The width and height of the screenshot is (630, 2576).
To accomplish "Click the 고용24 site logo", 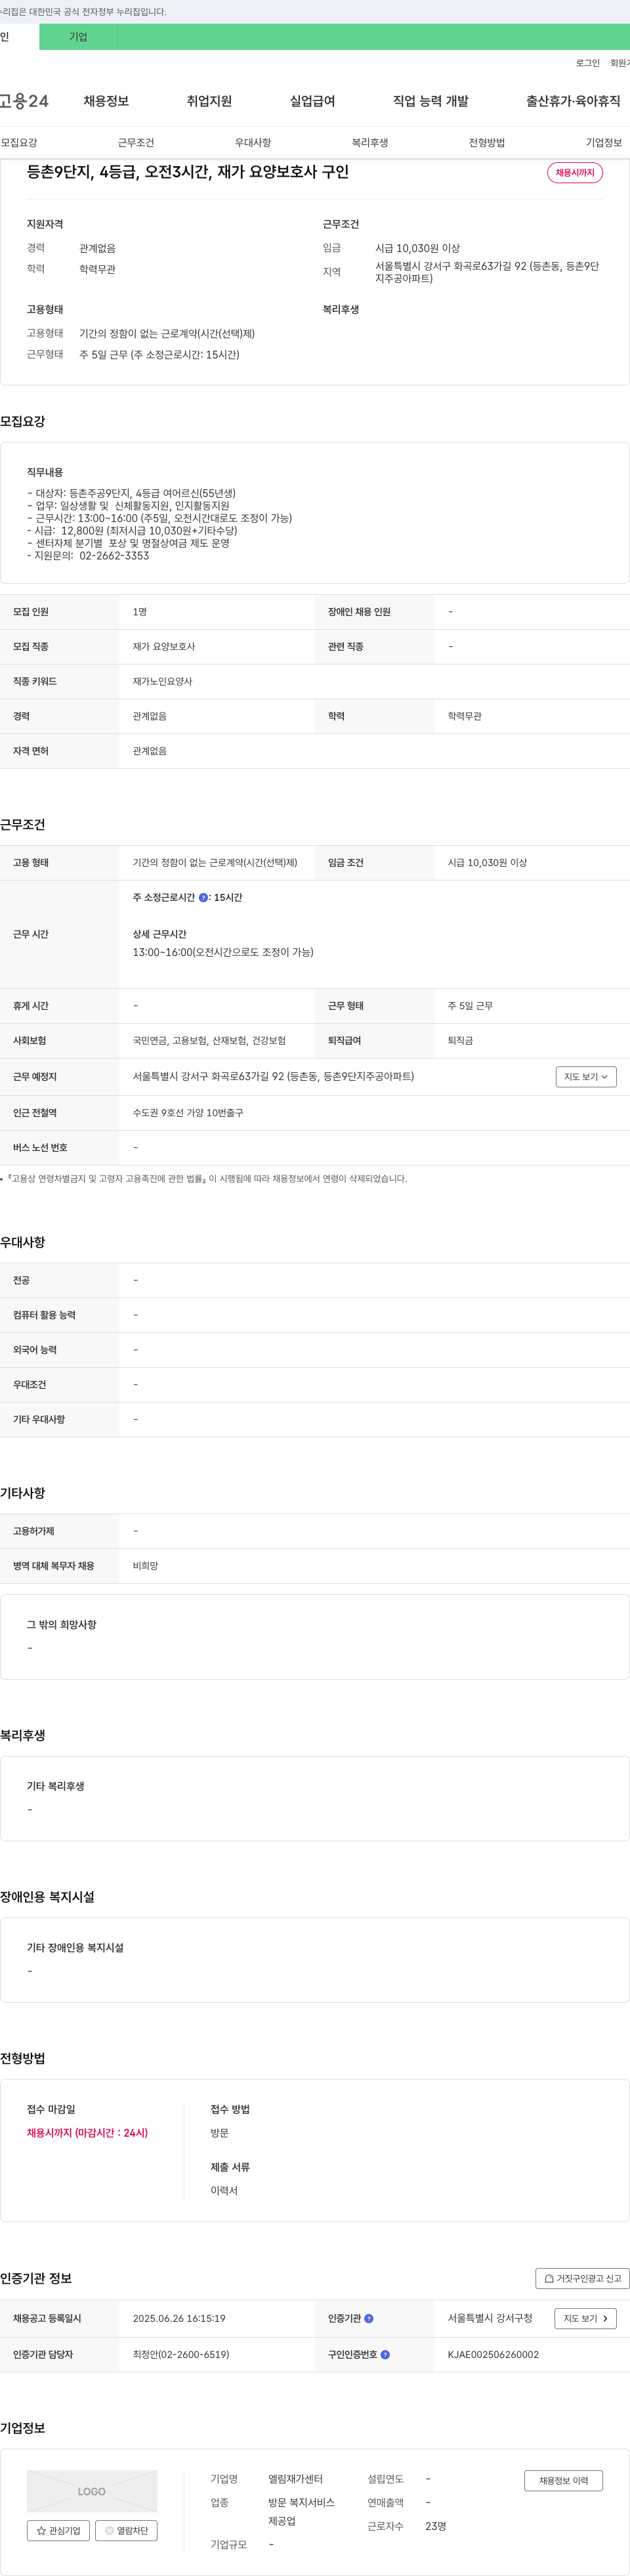I will tap(24, 101).
